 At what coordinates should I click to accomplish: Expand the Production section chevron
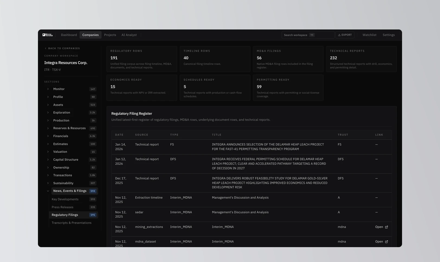pos(48,120)
